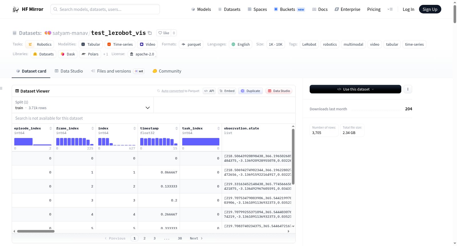Viewport: 457px width, 246px height.
Task: Select the multimodal tag
Action: click(x=353, y=44)
